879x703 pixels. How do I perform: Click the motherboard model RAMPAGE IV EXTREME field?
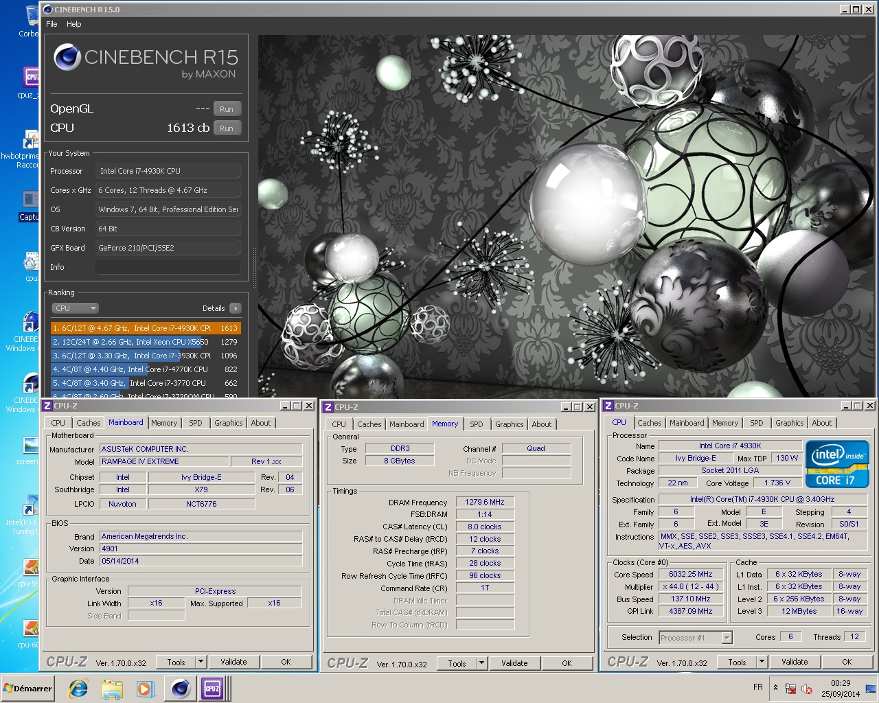point(163,461)
